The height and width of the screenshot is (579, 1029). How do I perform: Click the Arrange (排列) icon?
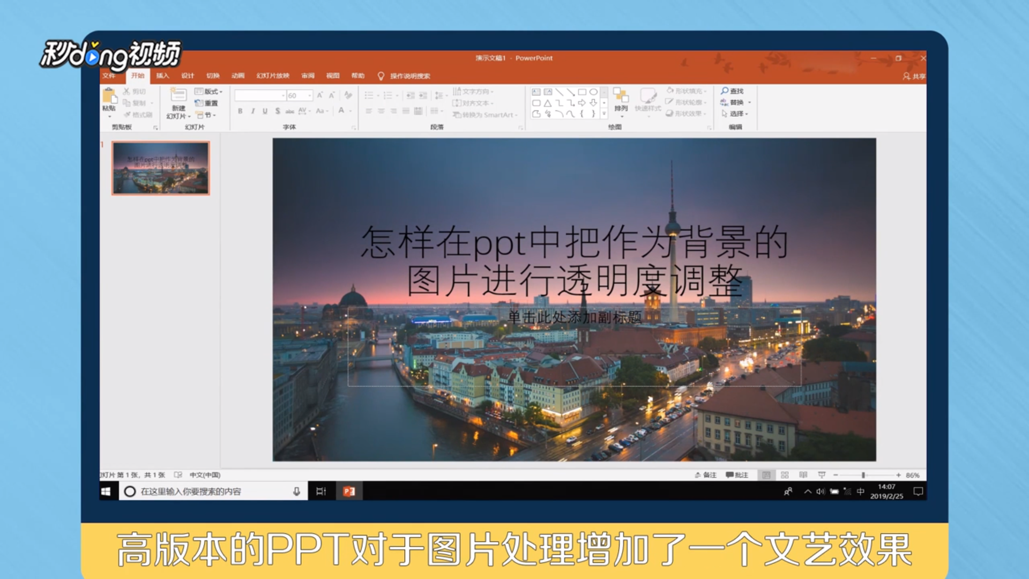click(x=621, y=95)
